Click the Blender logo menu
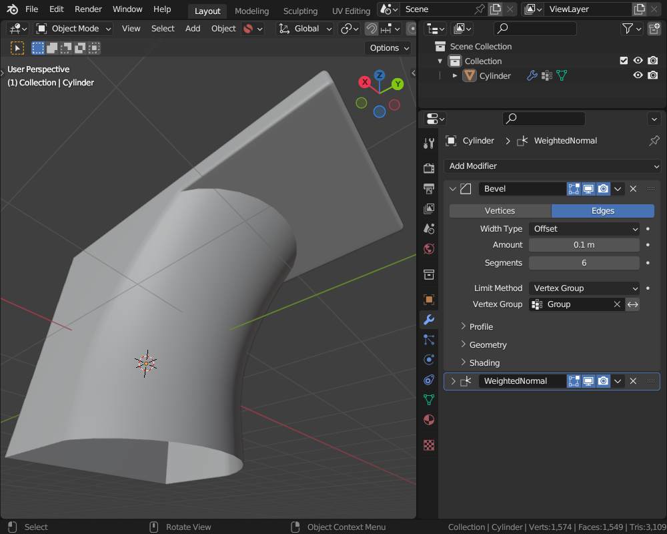This screenshot has height=534, width=667. (12, 9)
